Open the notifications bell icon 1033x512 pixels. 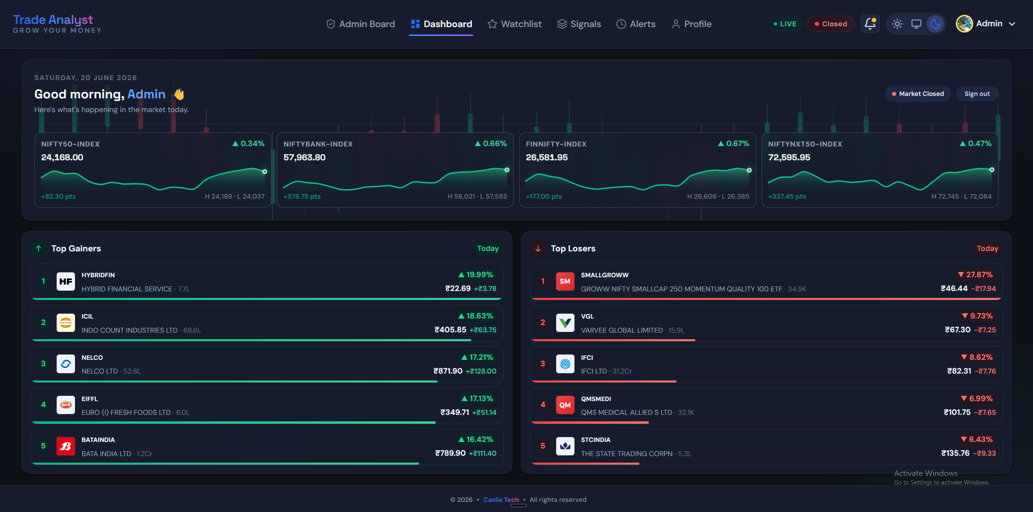[x=870, y=24]
